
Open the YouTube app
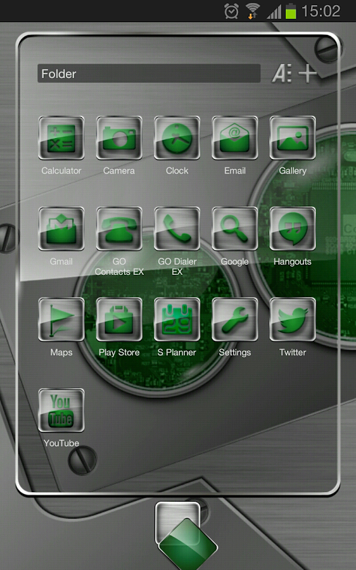point(61,410)
